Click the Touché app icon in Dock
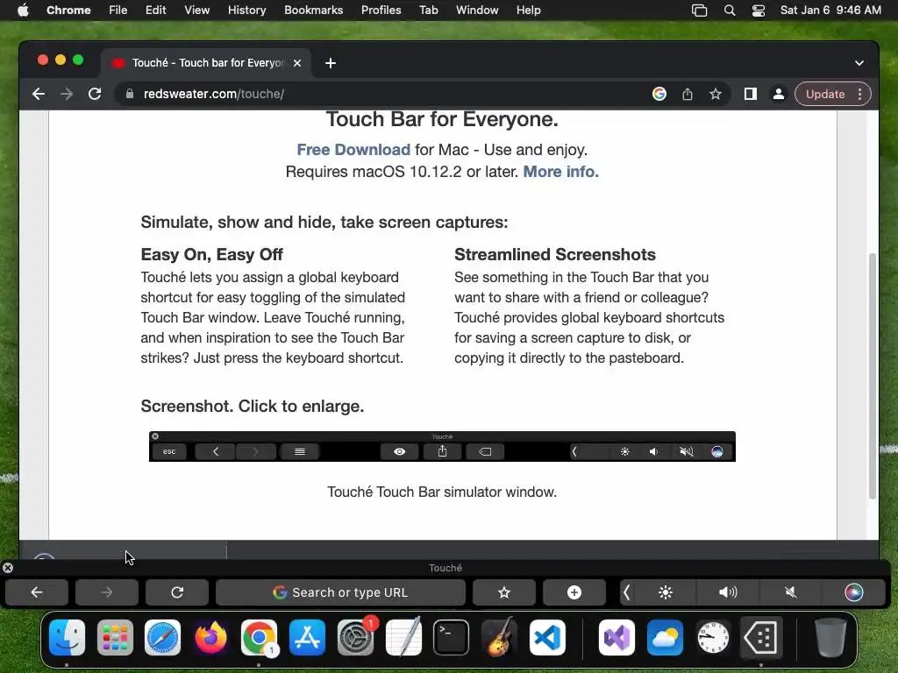898x673 pixels. pyautogui.click(x=761, y=638)
